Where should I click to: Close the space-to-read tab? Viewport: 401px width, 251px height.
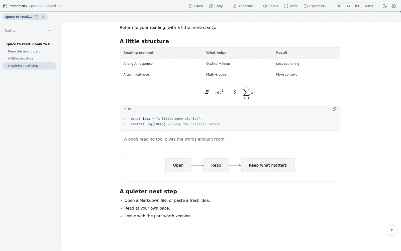tap(43, 17)
